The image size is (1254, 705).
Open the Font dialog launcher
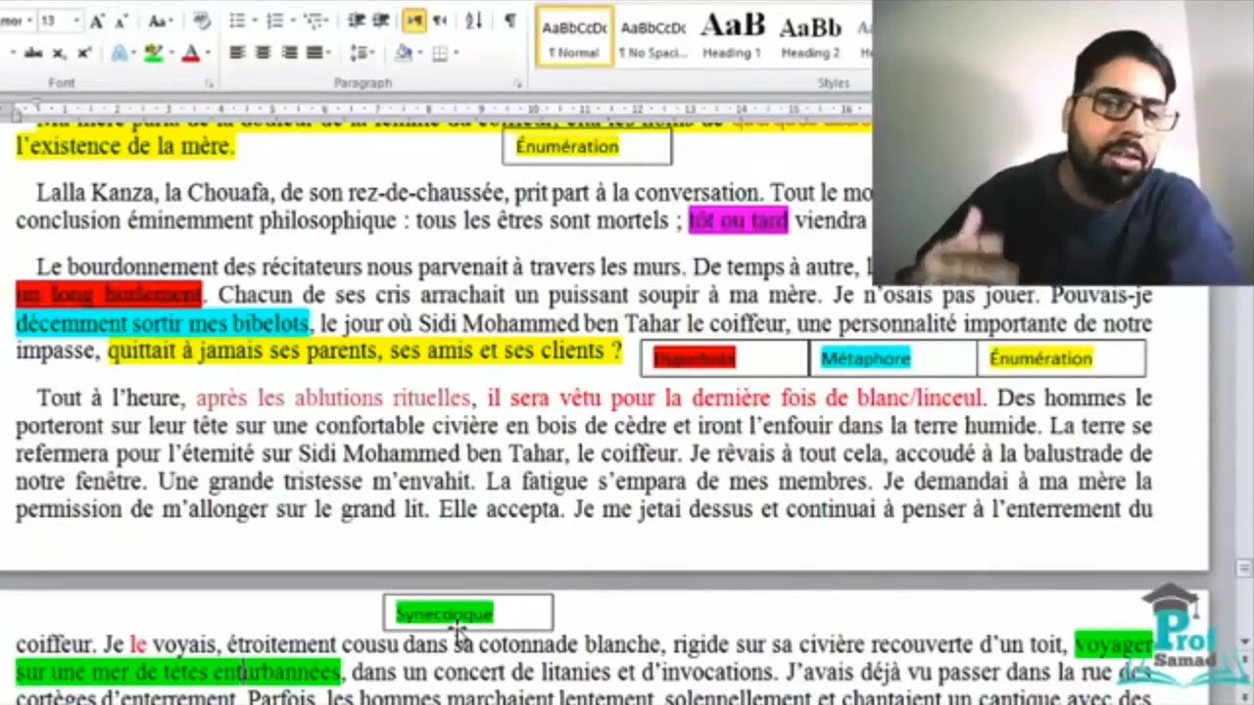point(209,84)
